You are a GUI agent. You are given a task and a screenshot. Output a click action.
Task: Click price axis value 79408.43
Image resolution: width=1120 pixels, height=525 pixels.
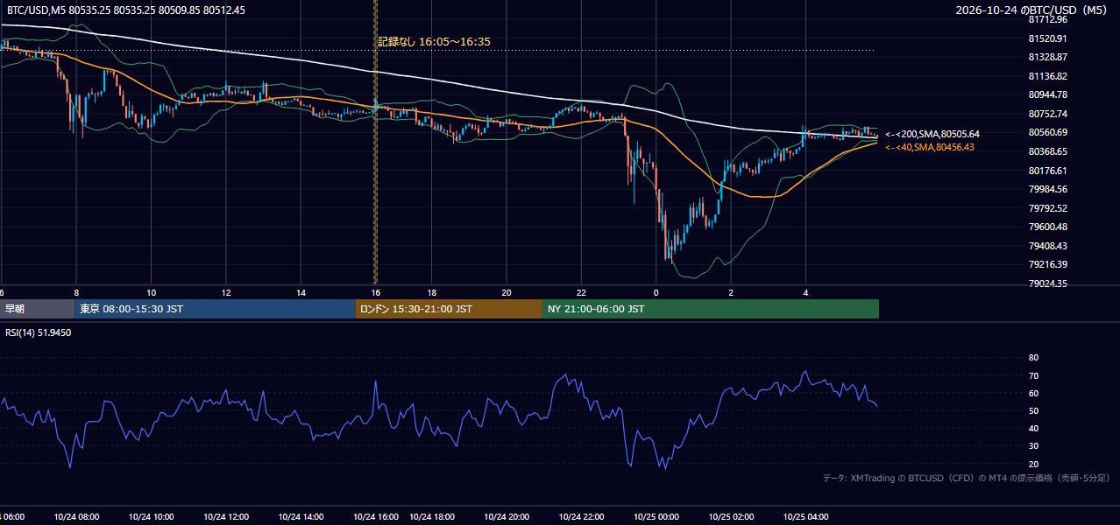click(x=1047, y=246)
